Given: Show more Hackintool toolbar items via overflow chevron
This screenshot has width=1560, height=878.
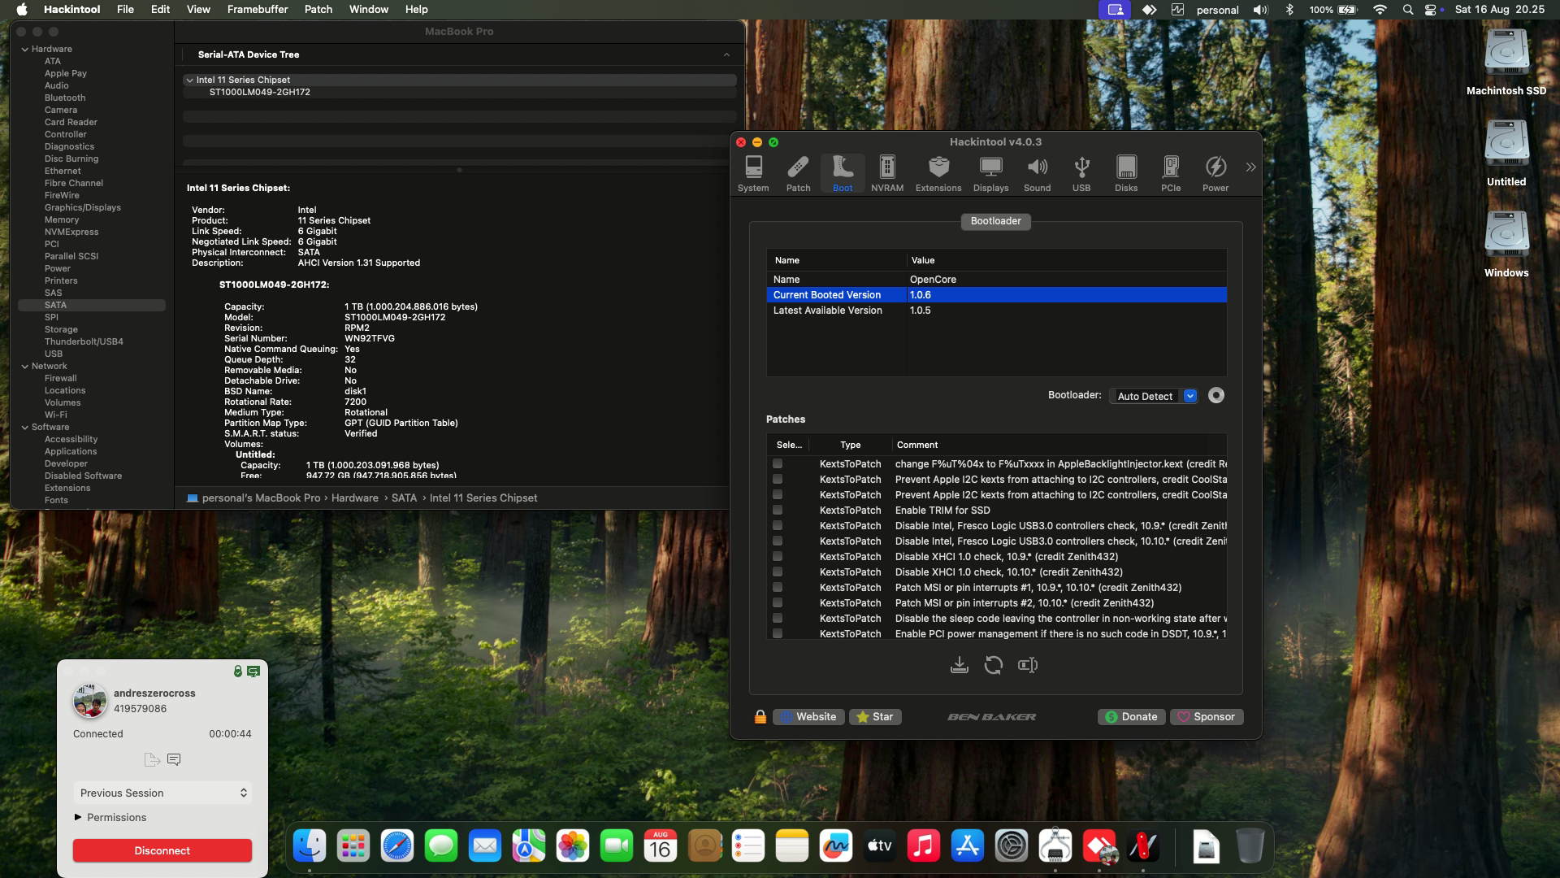Looking at the screenshot, I should click(1250, 167).
